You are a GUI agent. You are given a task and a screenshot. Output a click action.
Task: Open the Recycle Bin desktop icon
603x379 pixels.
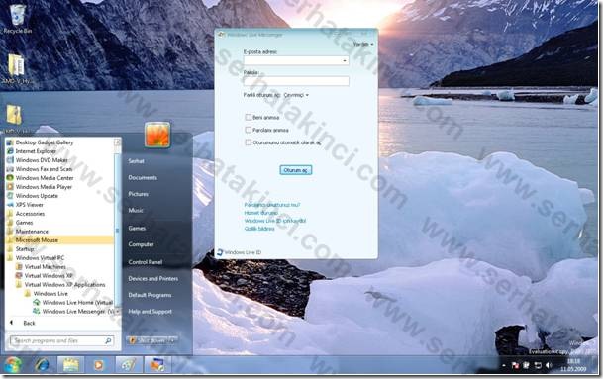[17, 19]
